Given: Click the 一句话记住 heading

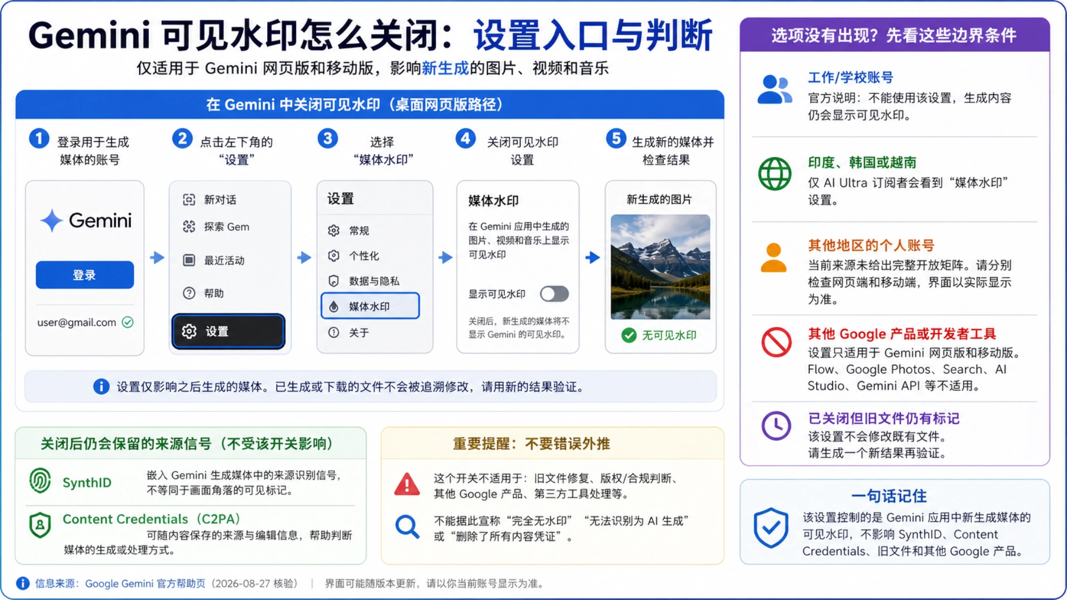Looking at the screenshot, I should pos(889,496).
